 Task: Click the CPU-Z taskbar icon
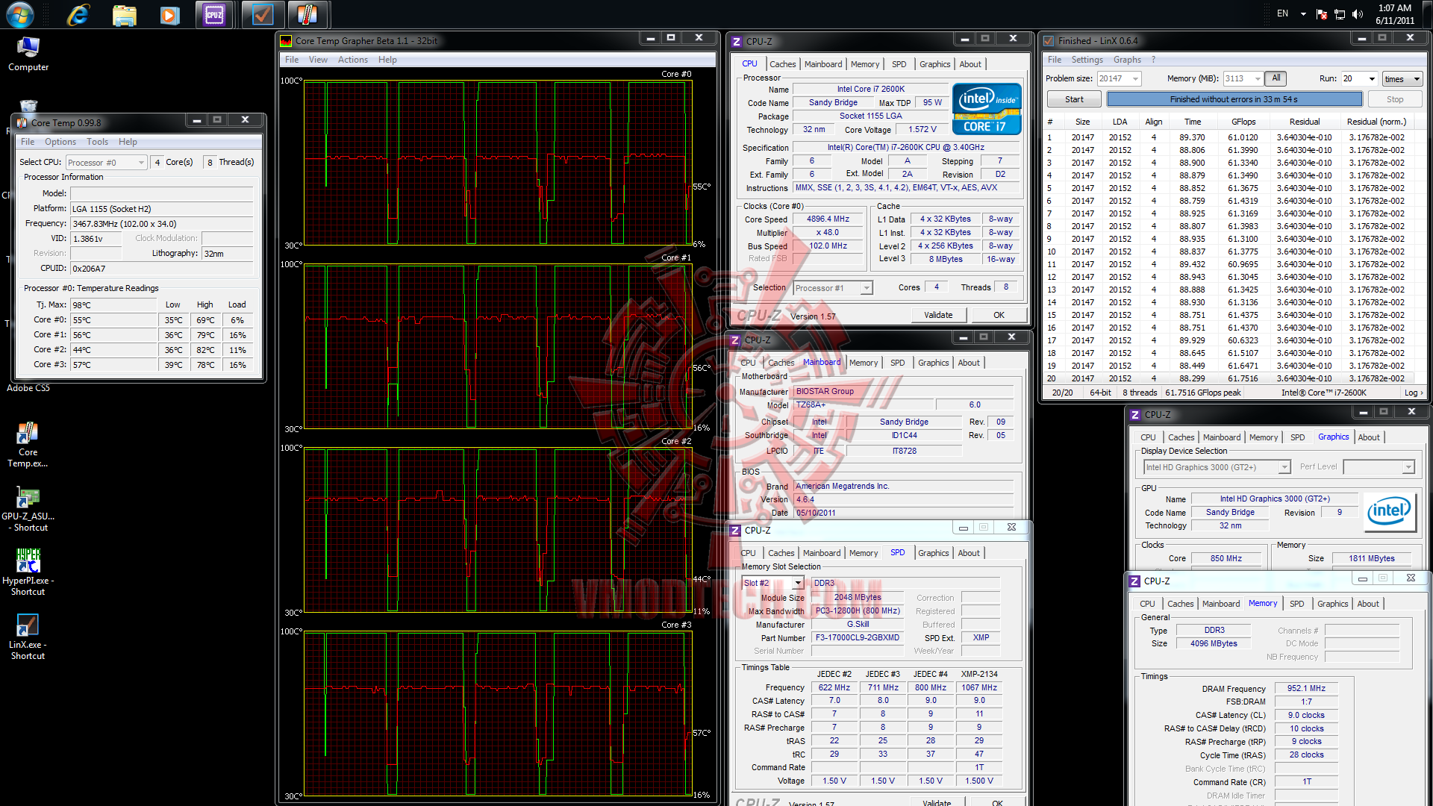coord(214,14)
